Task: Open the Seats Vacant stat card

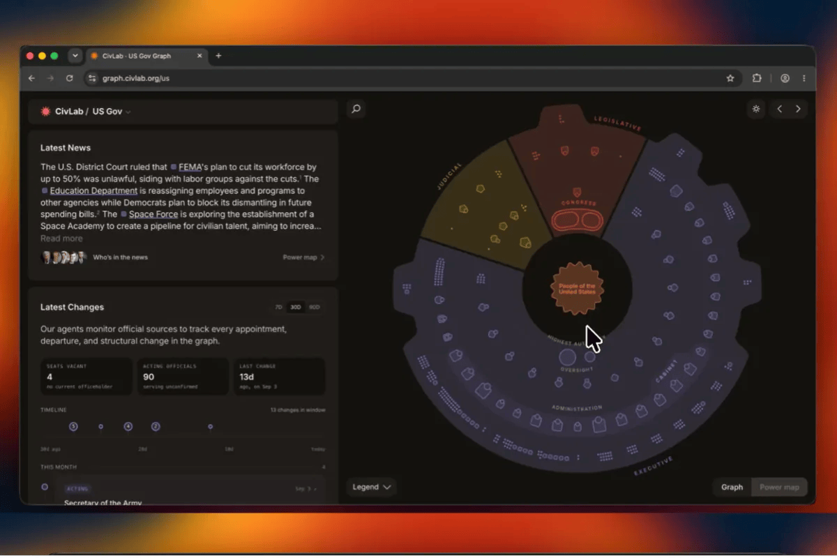Action: coord(86,377)
